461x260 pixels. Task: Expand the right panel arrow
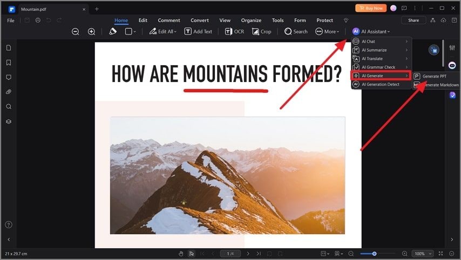pos(452,240)
